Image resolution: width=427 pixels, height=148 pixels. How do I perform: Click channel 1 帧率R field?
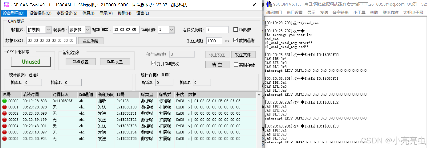tap(33, 82)
